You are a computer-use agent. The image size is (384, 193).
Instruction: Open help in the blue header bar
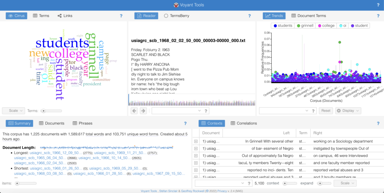click(378, 5)
